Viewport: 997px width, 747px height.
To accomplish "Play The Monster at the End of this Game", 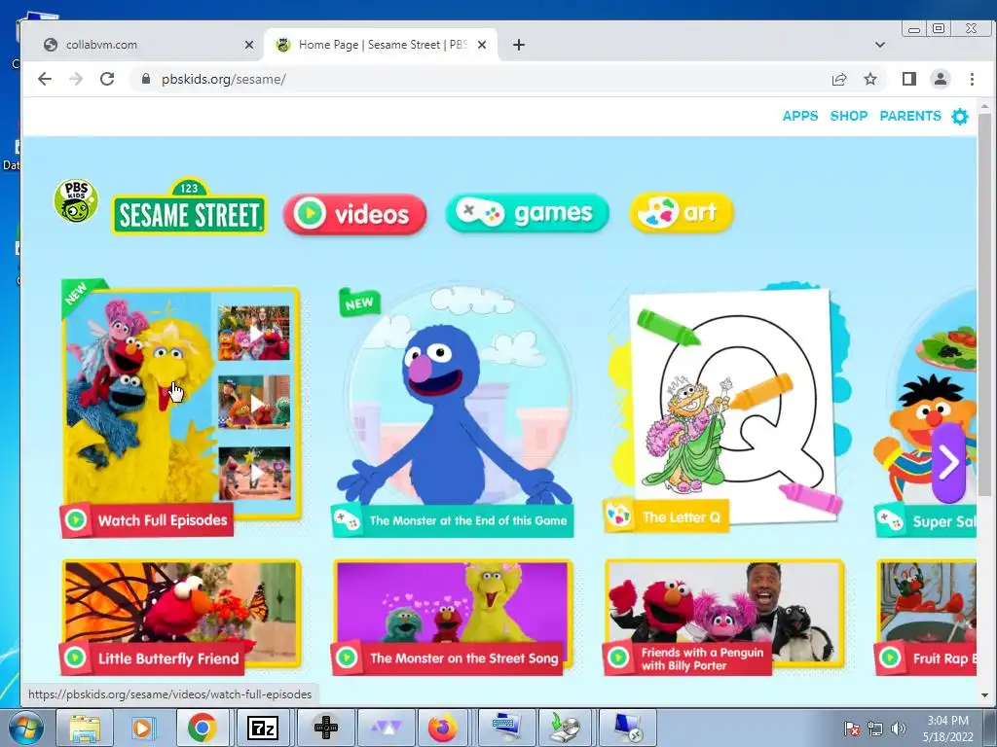I will point(454,409).
